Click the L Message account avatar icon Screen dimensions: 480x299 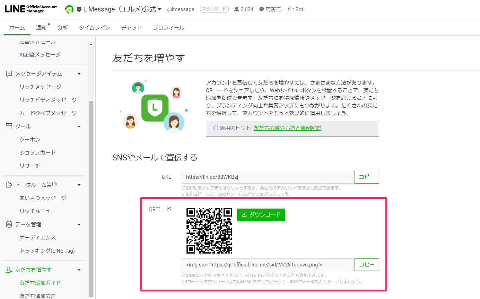coord(69,9)
